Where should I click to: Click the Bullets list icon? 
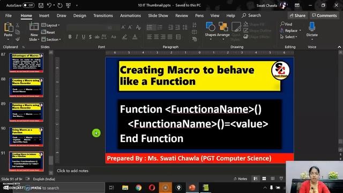coord(150,27)
